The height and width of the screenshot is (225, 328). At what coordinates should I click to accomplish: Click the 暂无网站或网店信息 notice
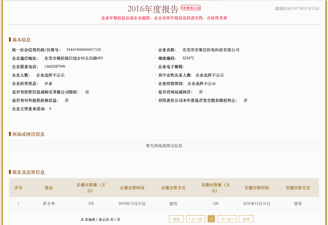tap(164, 146)
